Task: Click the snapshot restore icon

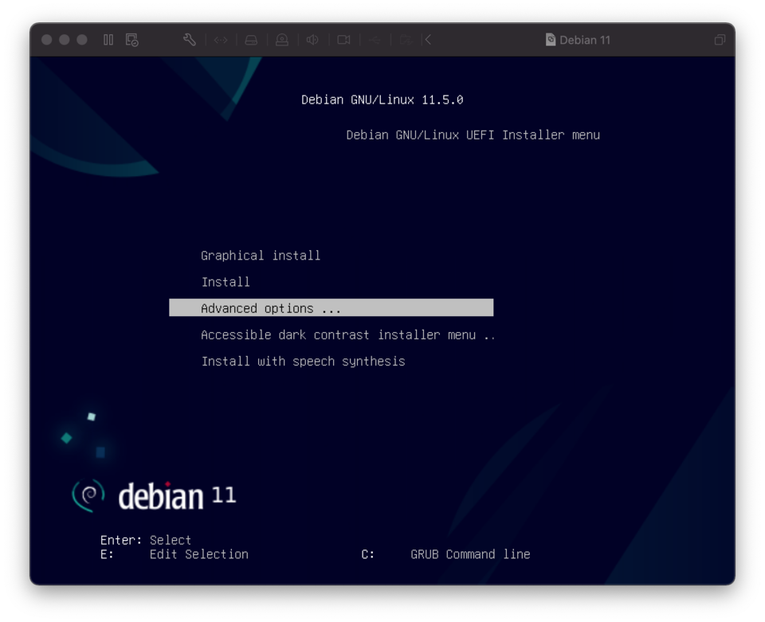Action: click(x=131, y=39)
